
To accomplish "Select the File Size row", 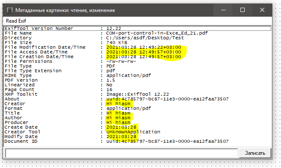I will click(138, 42).
